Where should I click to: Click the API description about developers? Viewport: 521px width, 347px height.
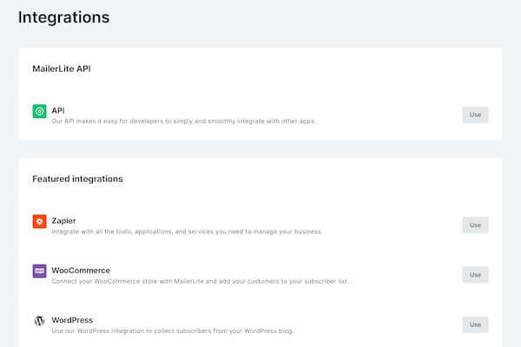[183, 121]
